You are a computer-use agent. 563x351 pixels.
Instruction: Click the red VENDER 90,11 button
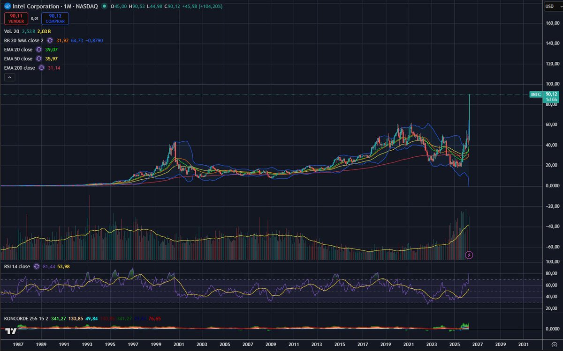coord(16,19)
